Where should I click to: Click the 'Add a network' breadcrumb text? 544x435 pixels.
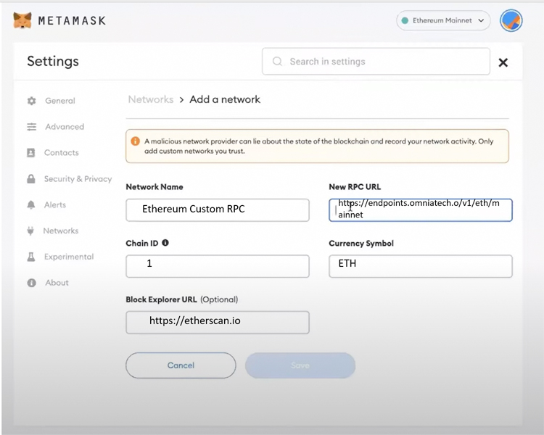click(225, 99)
